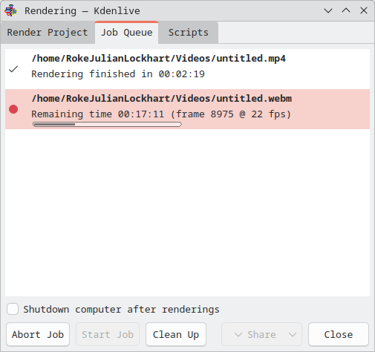The width and height of the screenshot is (375, 352).
Task: Minimize the Rendering window
Action: click(328, 10)
